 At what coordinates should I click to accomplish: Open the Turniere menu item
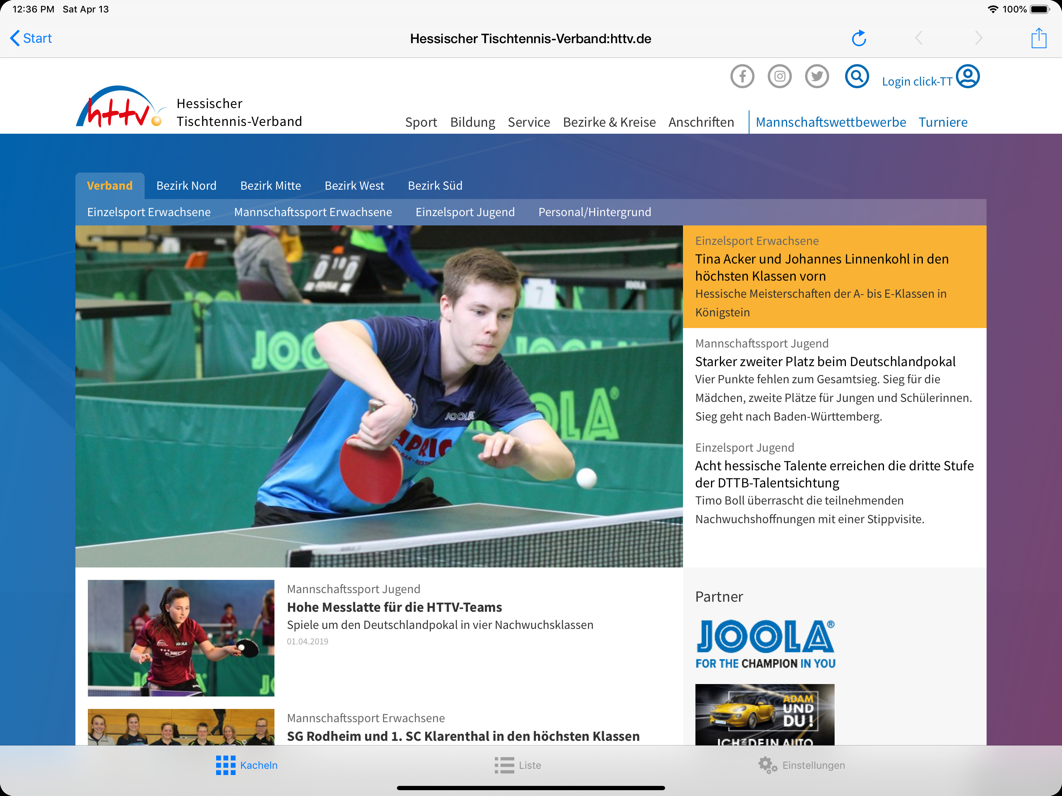point(943,122)
